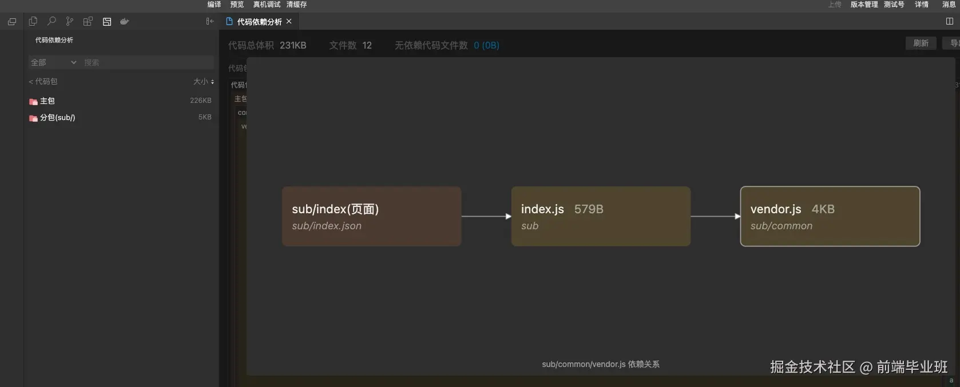Select the code dependency analysis save-like icon
This screenshot has width=960, height=387.
[107, 21]
